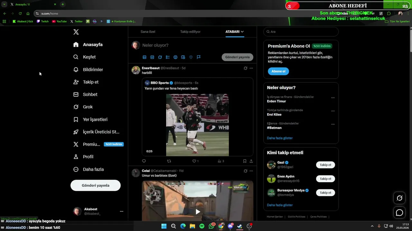This screenshot has width=412, height=231.
Task: Open Bildirimler notifications
Action: click(88, 70)
